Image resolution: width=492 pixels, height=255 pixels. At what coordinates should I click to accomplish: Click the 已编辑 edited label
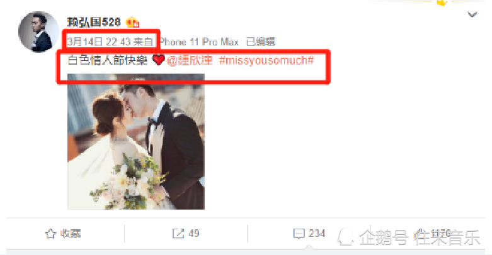tap(261, 42)
